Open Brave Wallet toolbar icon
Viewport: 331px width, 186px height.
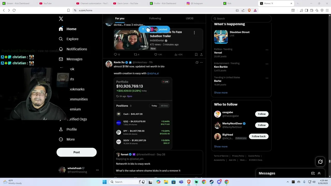[312, 10]
